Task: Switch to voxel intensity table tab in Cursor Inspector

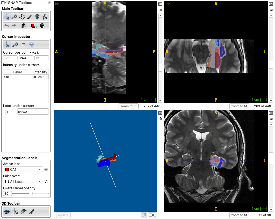Action: (x=23, y=45)
